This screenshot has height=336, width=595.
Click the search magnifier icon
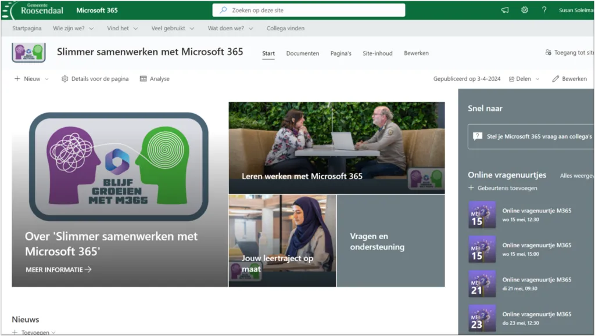(224, 10)
